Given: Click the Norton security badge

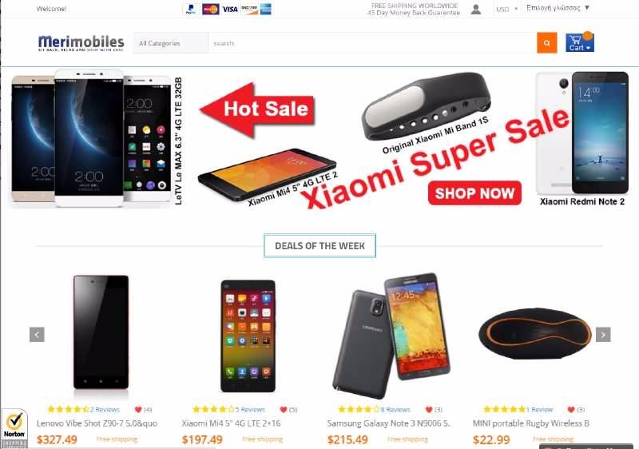Looking at the screenshot, I should point(14,428).
